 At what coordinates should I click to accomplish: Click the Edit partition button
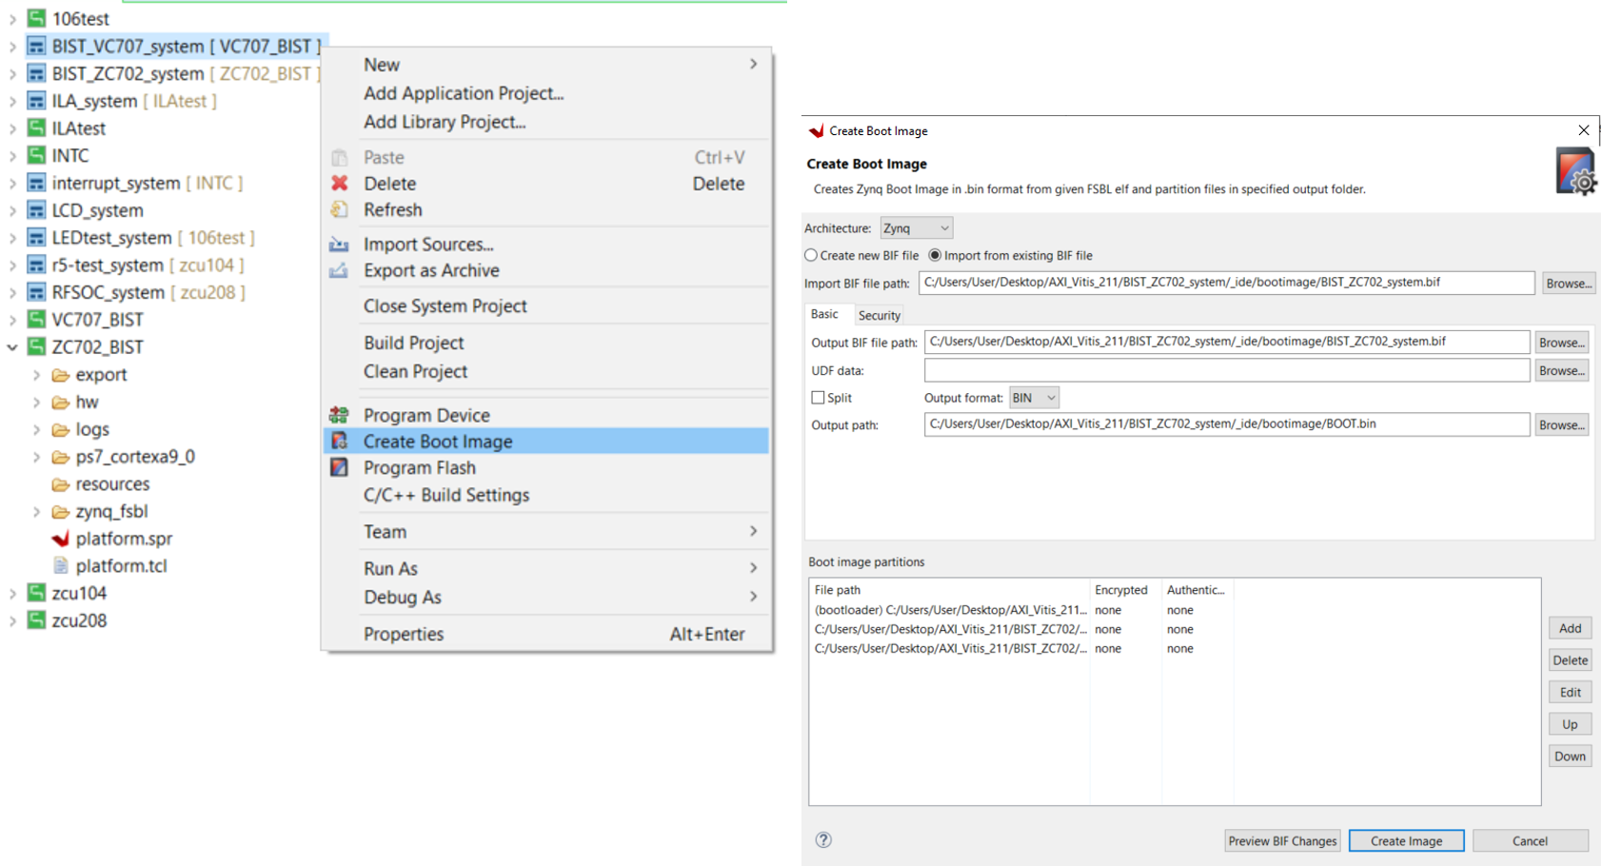click(1570, 692)
